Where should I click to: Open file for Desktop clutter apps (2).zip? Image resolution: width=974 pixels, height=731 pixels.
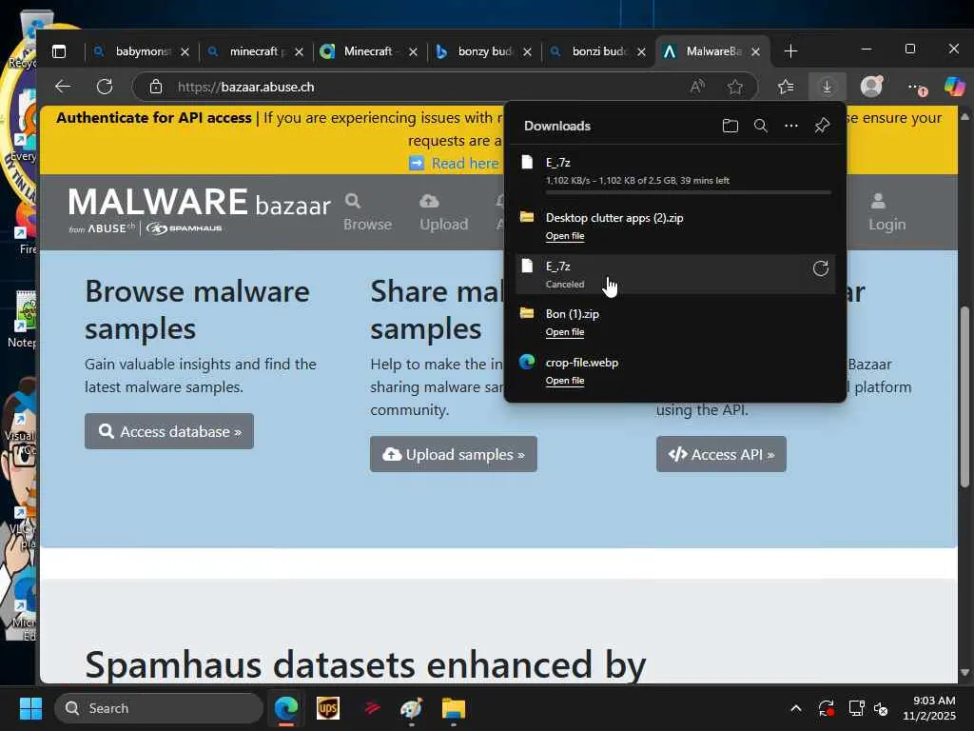click(565, 236)
